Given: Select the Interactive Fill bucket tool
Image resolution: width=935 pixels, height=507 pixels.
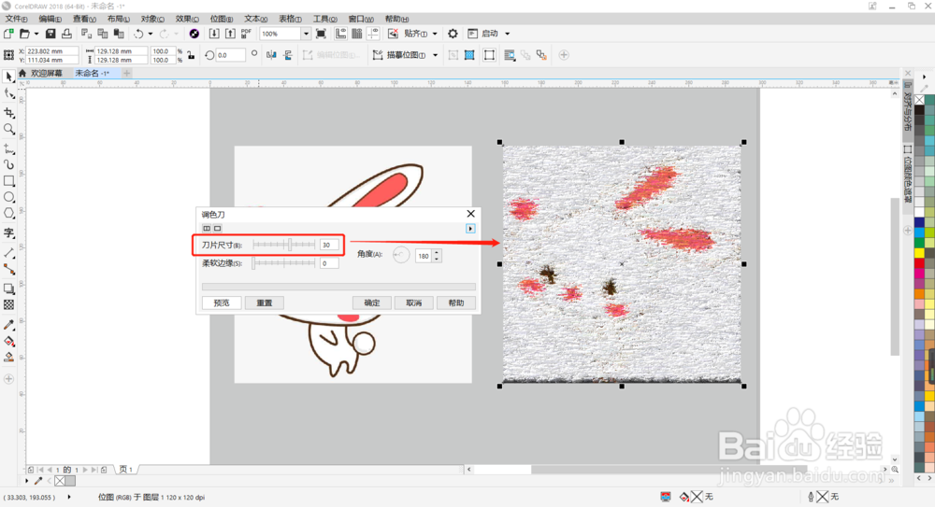Looking at the screenshot, I should (9, 342).
